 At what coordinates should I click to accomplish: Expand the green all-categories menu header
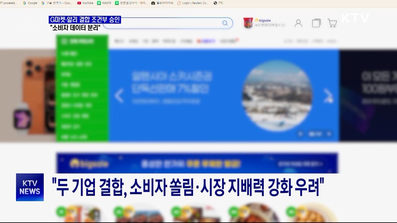click(x=83, y=41)
